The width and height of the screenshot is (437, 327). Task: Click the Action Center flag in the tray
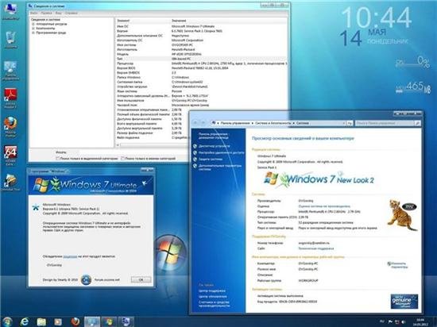click(x=390, y=321)
